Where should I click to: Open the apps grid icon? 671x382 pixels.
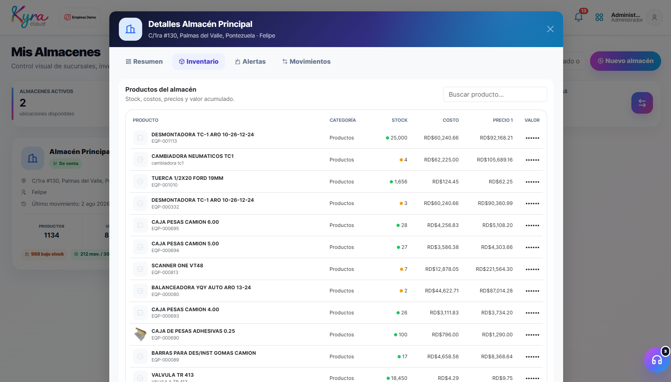pos(599,17)
